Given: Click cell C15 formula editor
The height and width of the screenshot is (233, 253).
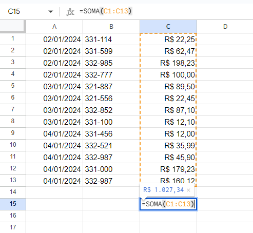Looking at the screenshot, I should coord(168,204).
